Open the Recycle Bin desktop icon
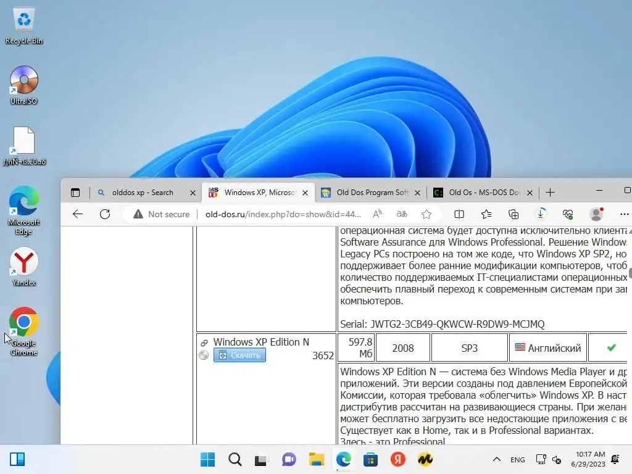Image resolution: width=632 pixels, height=474 pixels. point(24,26)
